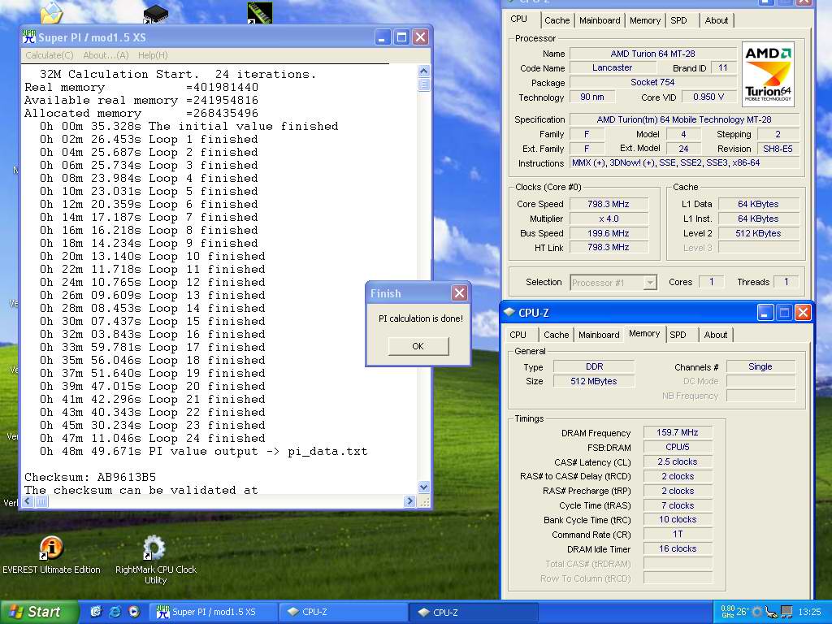Select About tab in upper CPU-Z
This screenshot has width=832, height=624.
pos(717,20)
